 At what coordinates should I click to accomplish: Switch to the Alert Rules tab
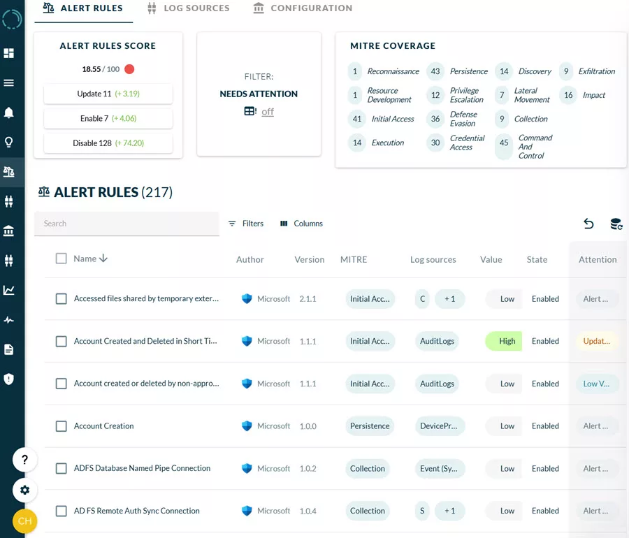click(x=83, y=8)
